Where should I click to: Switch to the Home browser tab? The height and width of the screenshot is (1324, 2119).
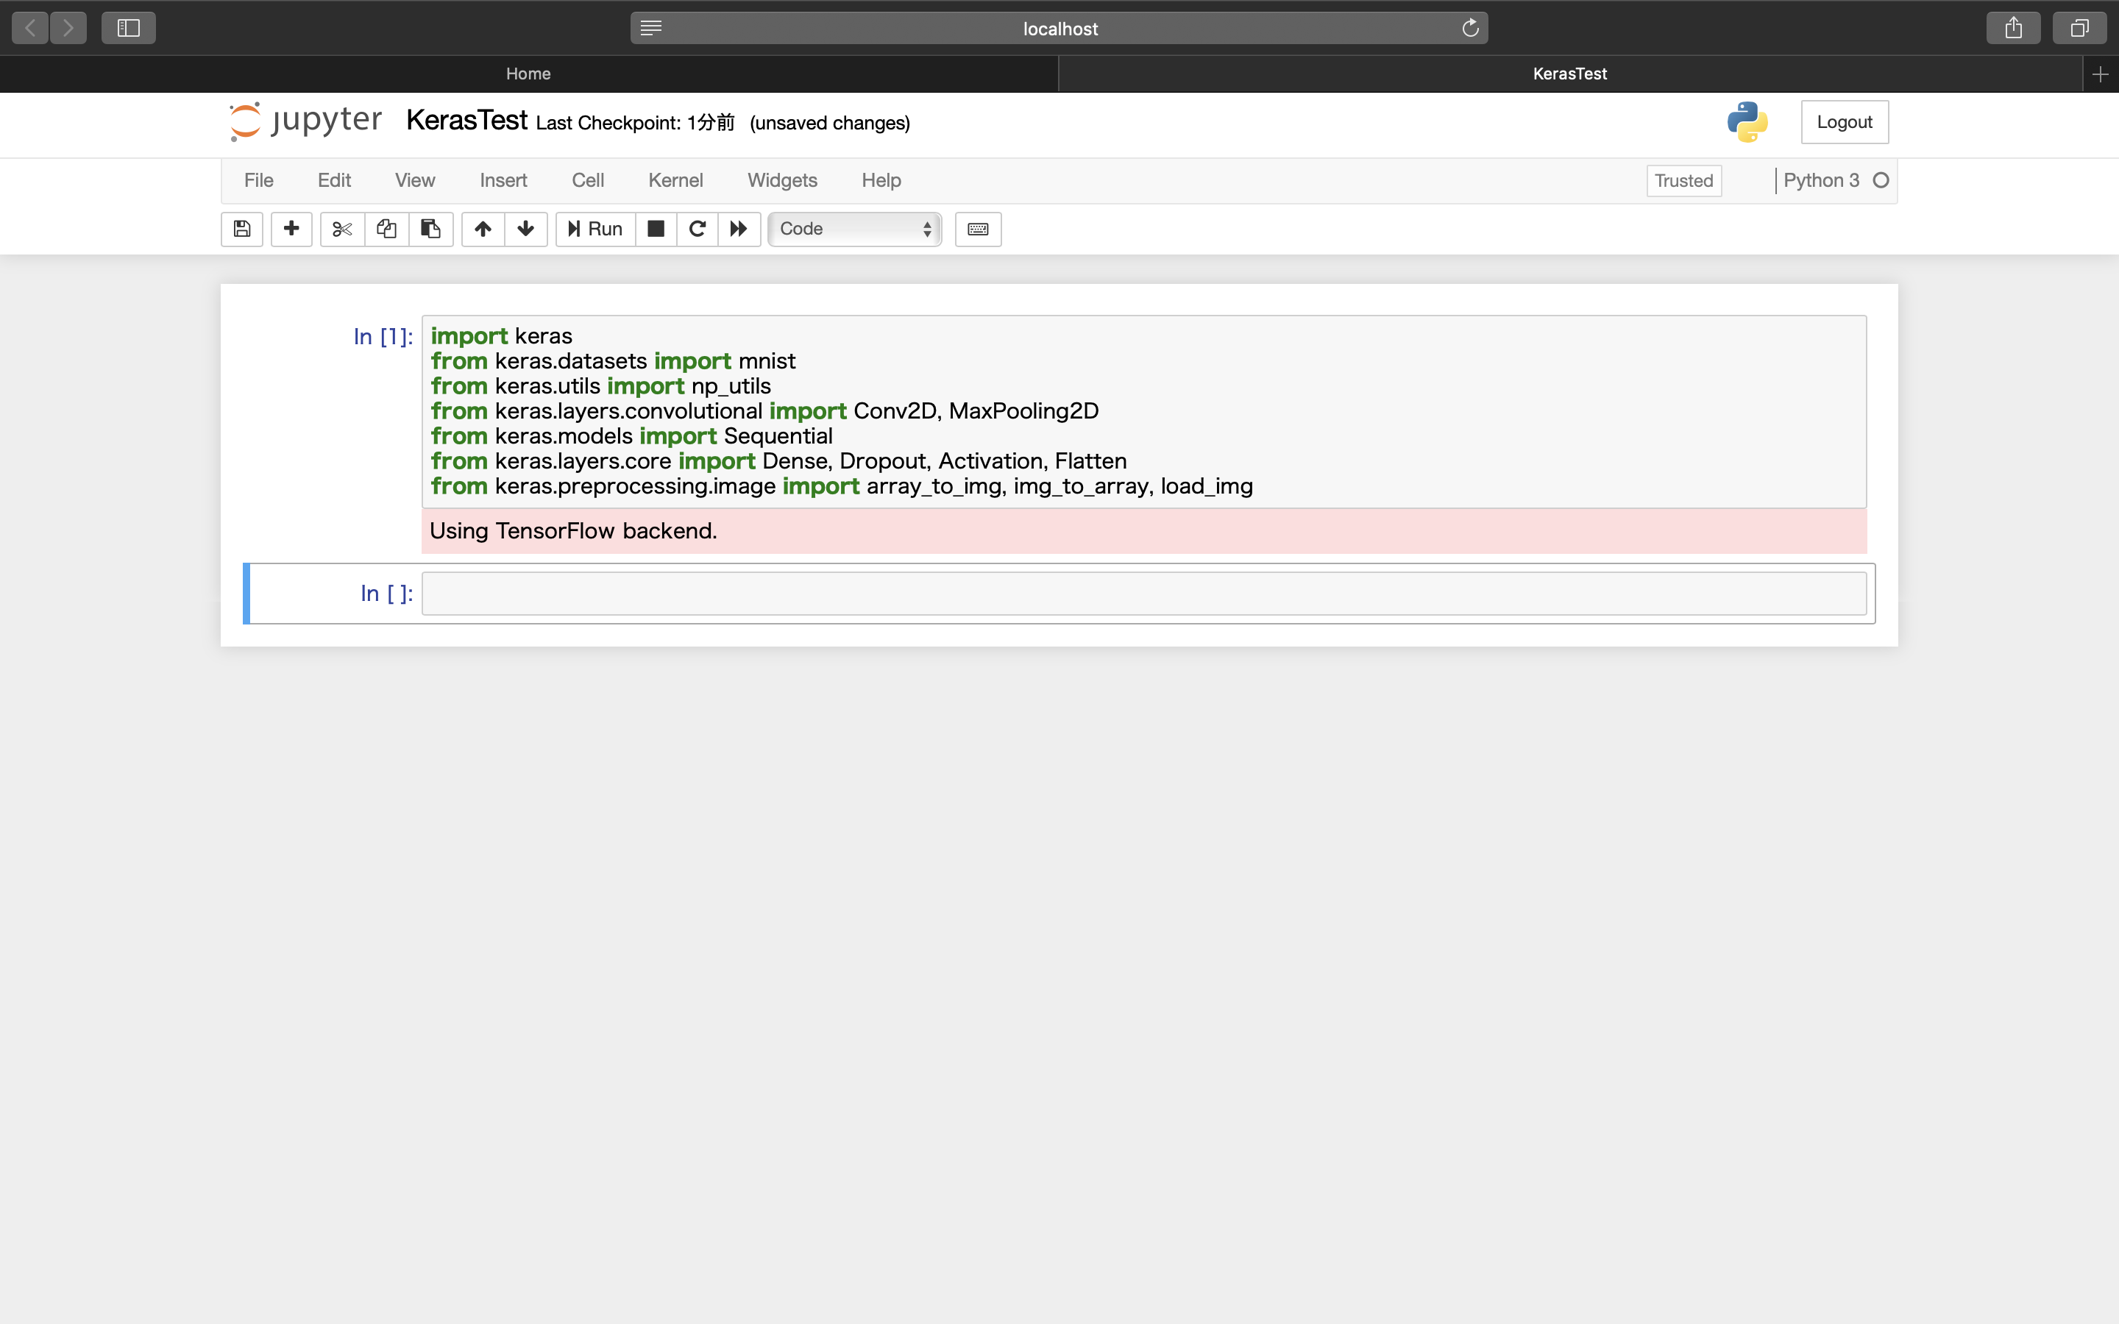(528, 74)
